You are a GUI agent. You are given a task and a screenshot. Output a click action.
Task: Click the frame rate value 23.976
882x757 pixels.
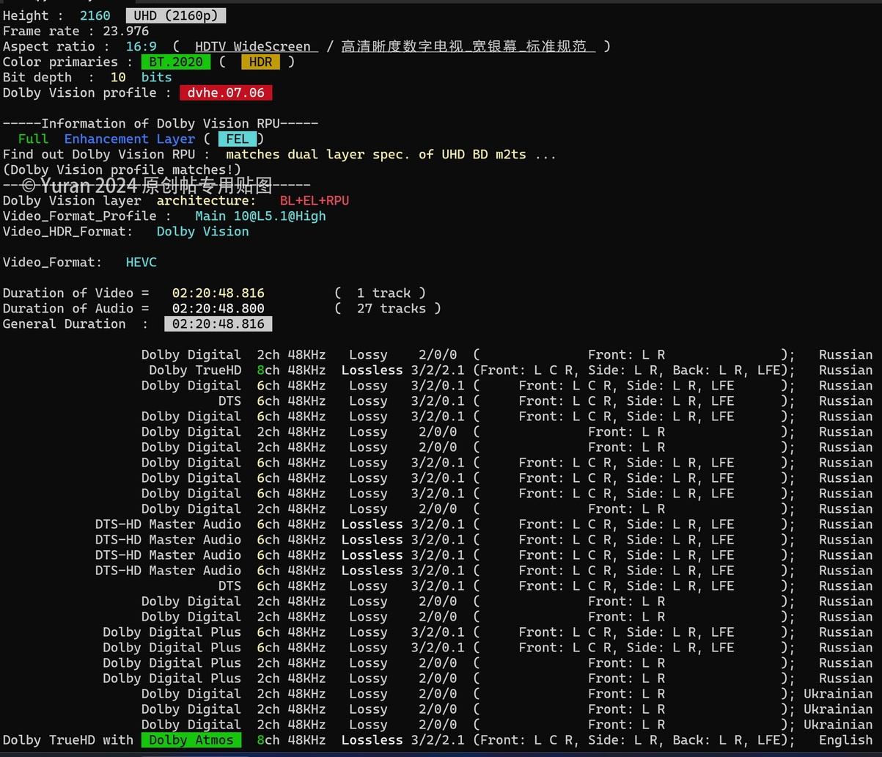click(126, 31)
